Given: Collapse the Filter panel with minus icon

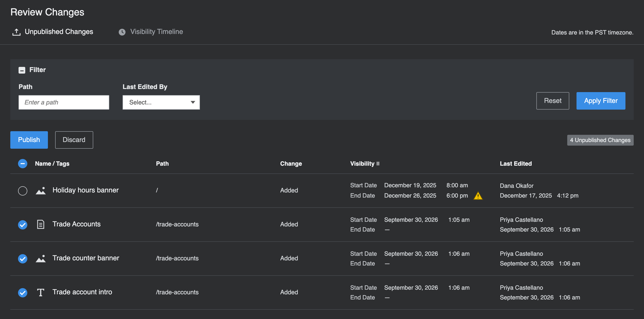Looking at the screenshot, I should coord(22,70).
